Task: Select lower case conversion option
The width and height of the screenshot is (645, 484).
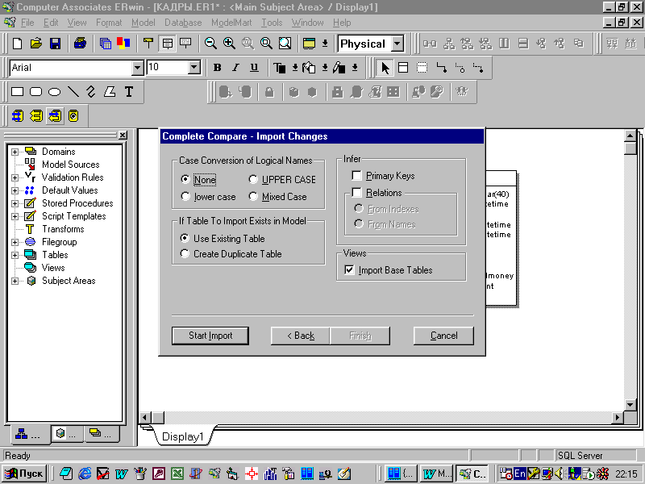Action: click(x=208, y=197)
